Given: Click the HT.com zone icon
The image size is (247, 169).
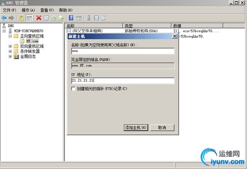Looking at the screenshot, I should [22, 41].
